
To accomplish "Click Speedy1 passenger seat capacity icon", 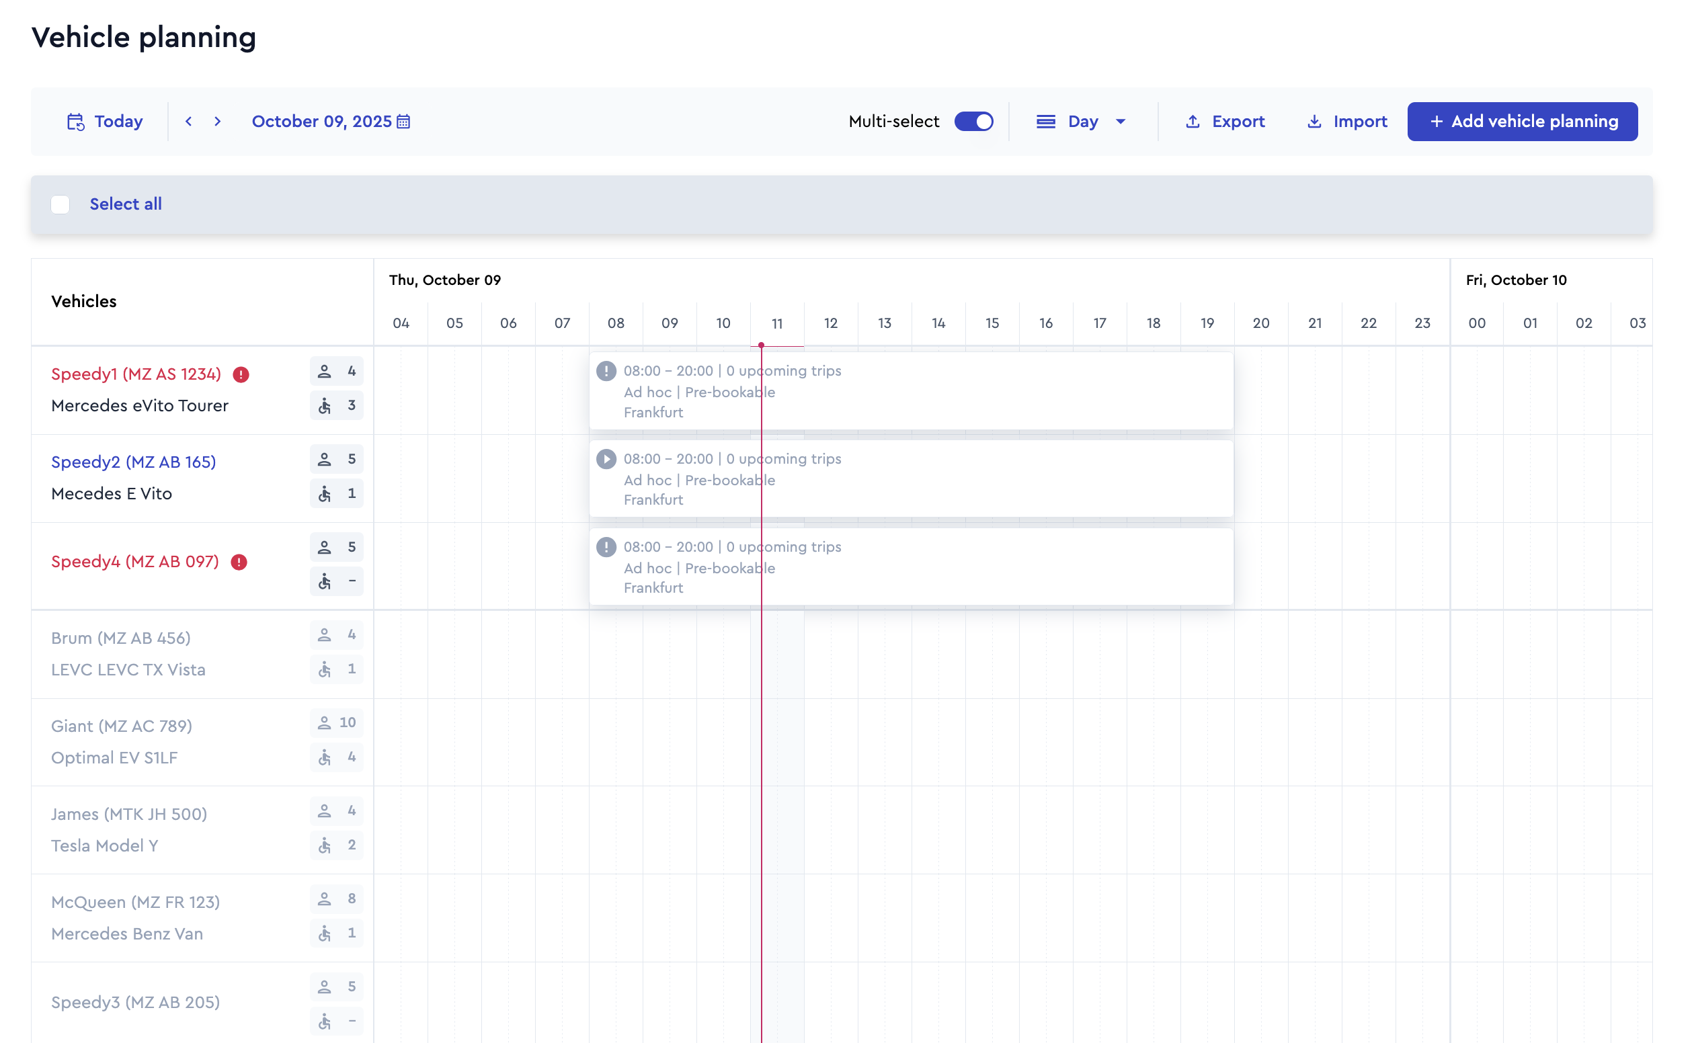I will [324, 372].
